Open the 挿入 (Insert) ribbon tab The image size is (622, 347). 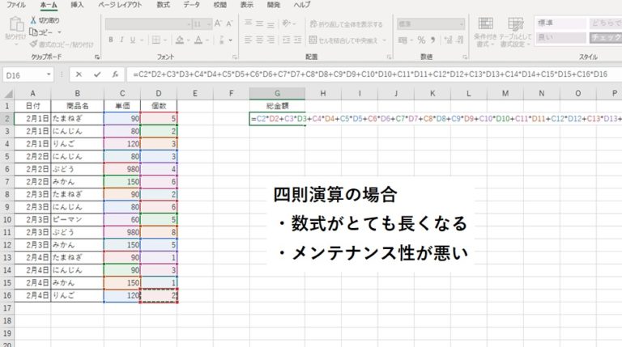(77, 5)
